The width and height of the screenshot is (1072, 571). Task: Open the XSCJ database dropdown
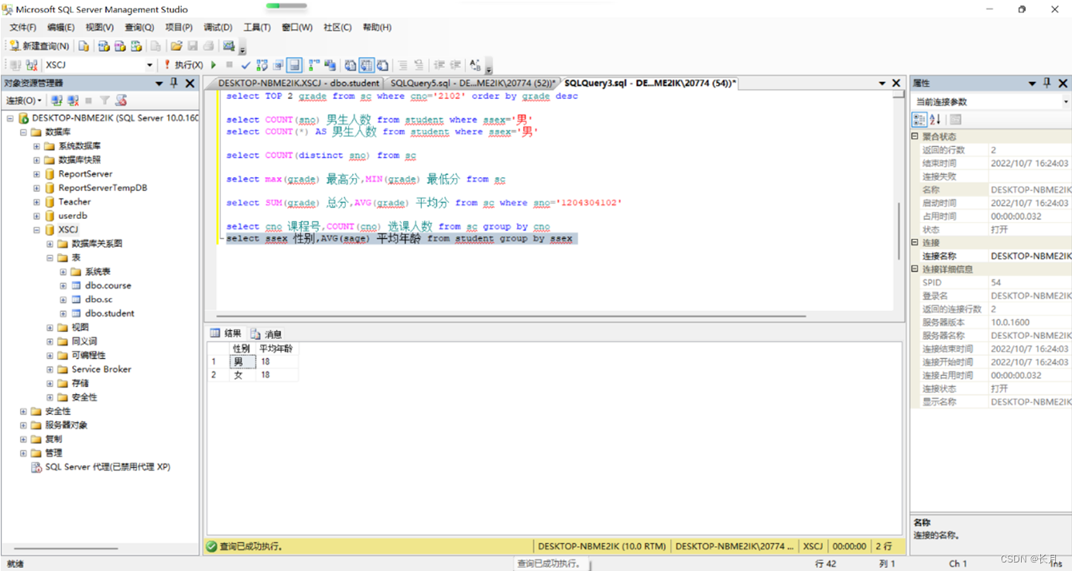(x=149, y=65)
